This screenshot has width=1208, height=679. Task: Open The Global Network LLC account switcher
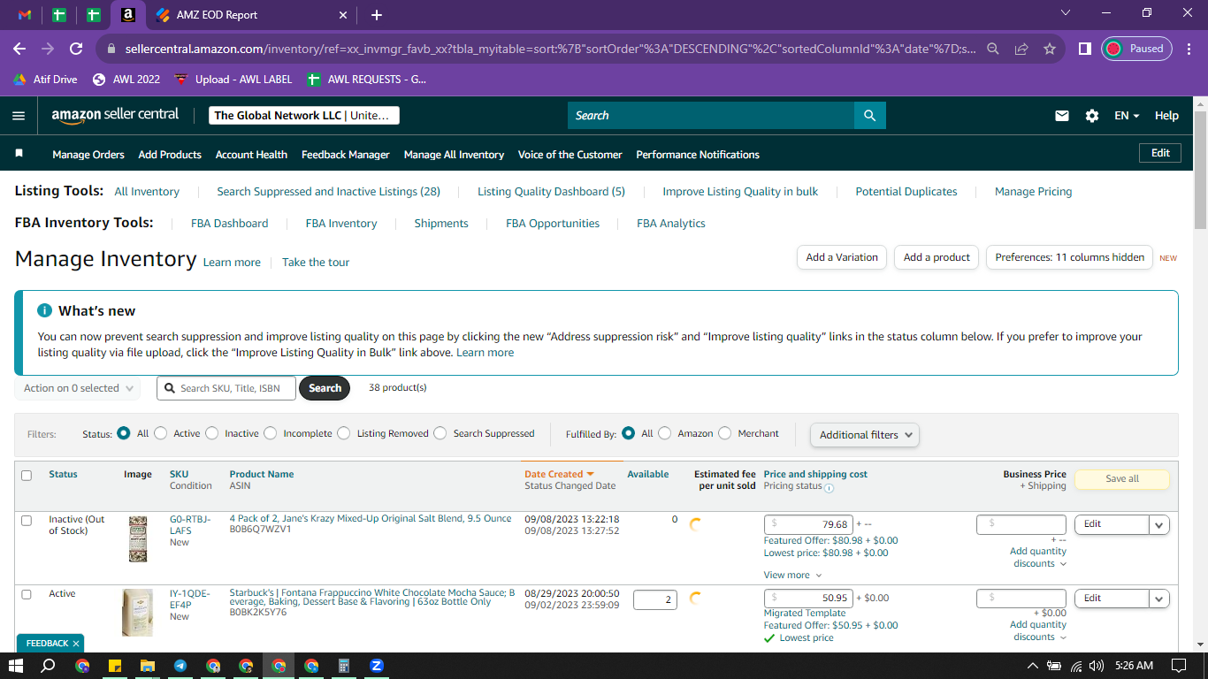click(304, 116)
